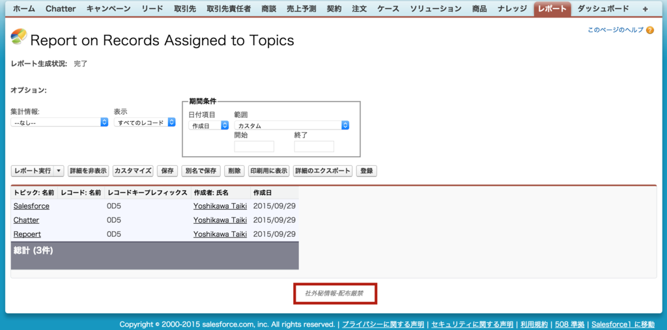
Task: Click the 登録 button
Action: pos(367,171)
